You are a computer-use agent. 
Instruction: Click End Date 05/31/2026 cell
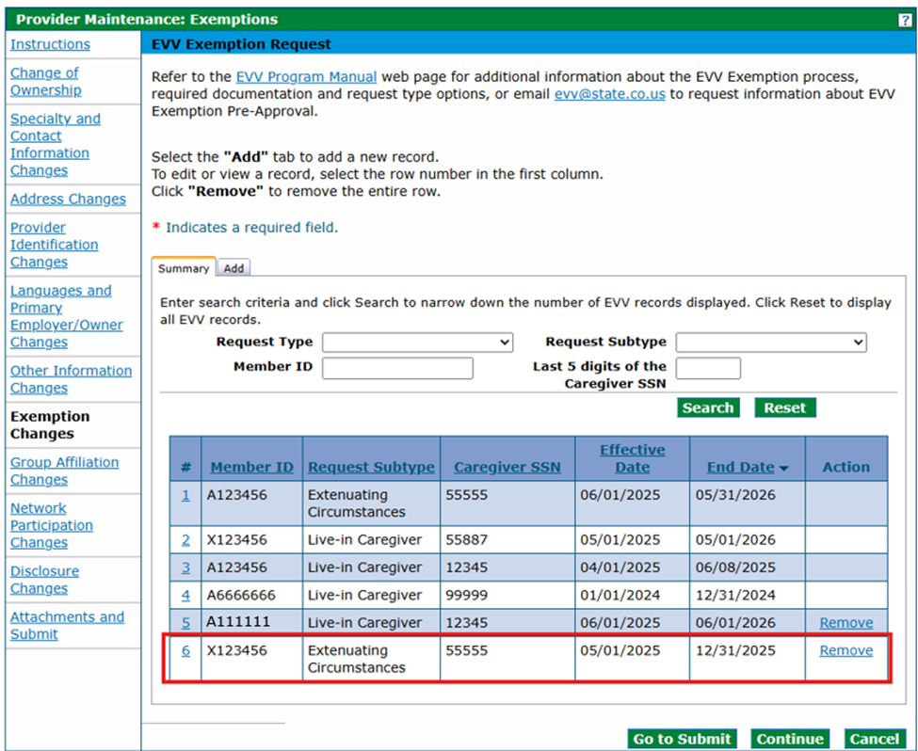point(748,503)
